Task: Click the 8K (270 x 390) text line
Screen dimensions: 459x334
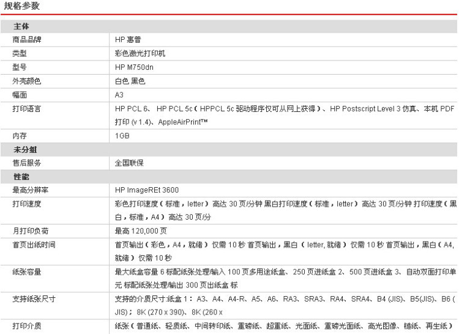Action: [x=169, y=312]
